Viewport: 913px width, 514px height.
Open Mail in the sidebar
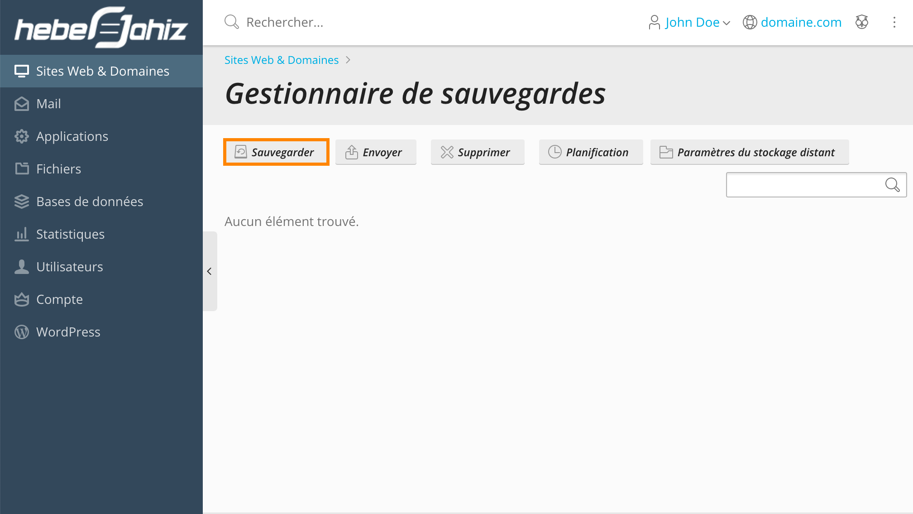(101, 104)
